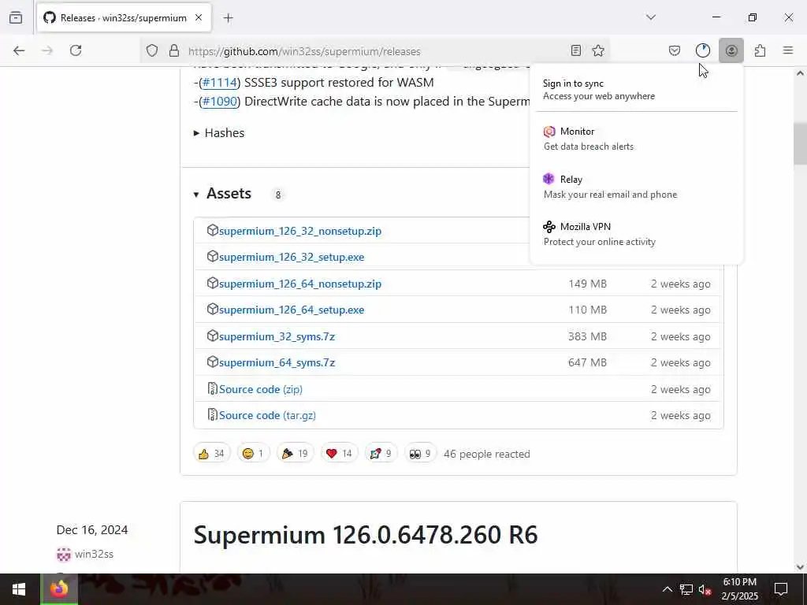Download Source code (tar.gz)
The image size is (807, 605).
268,415
